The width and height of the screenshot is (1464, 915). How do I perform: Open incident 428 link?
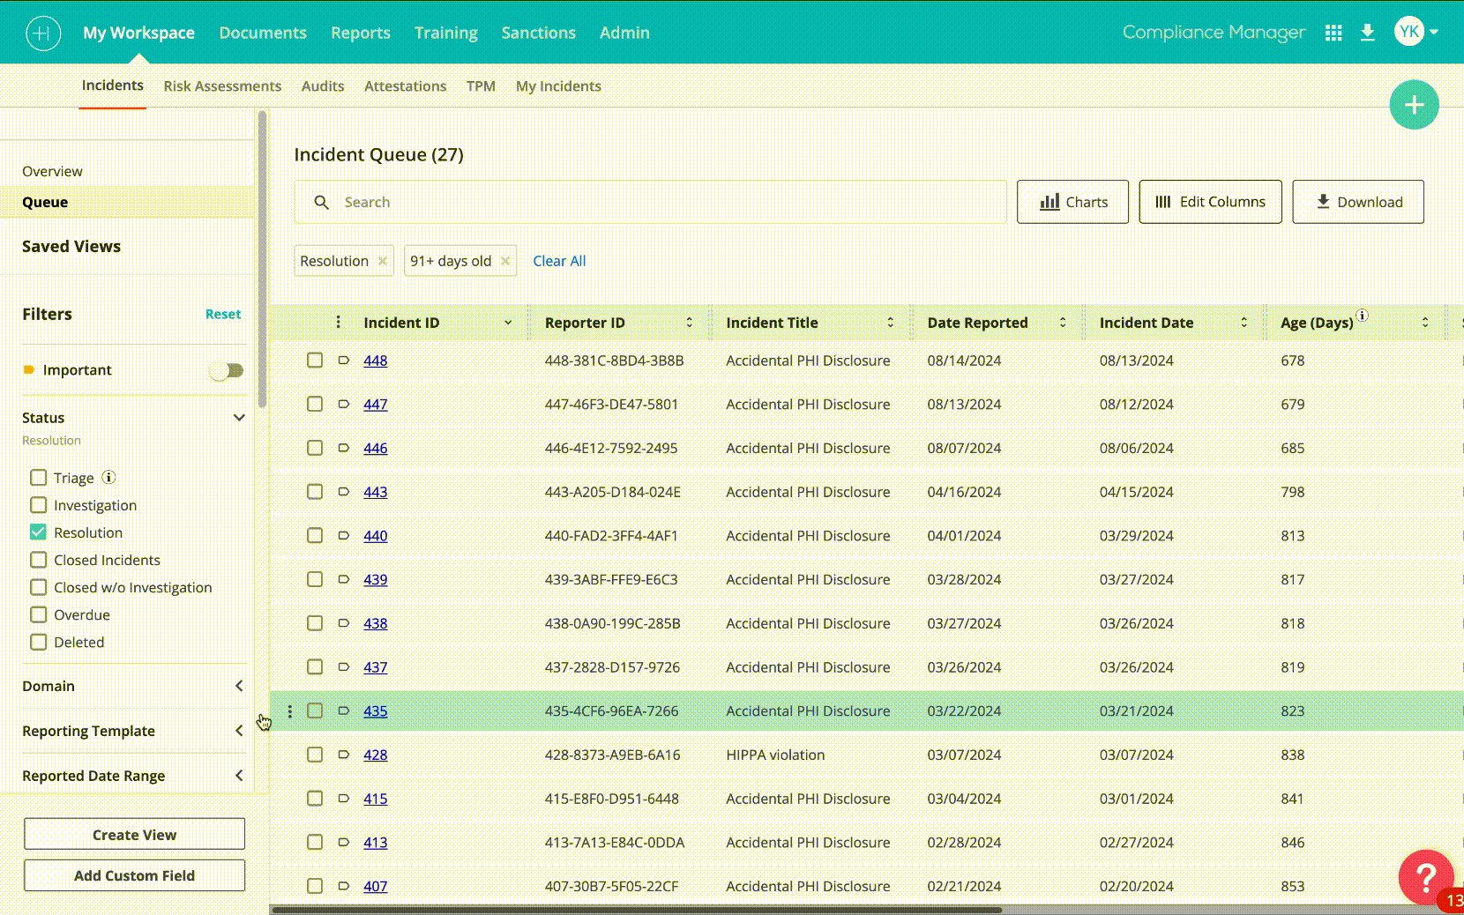(x=376, y=755)
